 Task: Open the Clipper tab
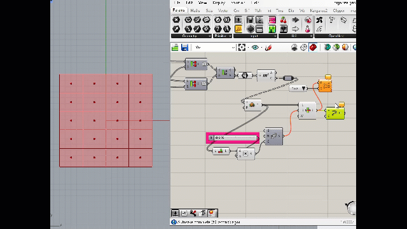click(x=338, y=11)
